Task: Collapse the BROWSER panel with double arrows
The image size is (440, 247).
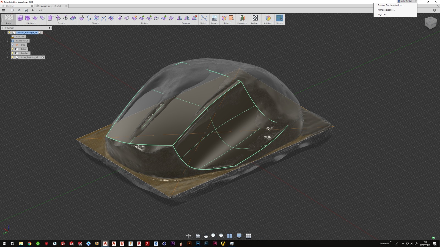Action: point(2,28)
